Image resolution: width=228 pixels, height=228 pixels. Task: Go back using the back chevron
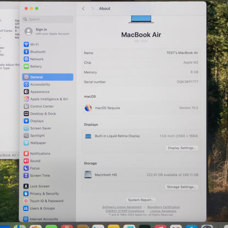(x=83, y=8)
